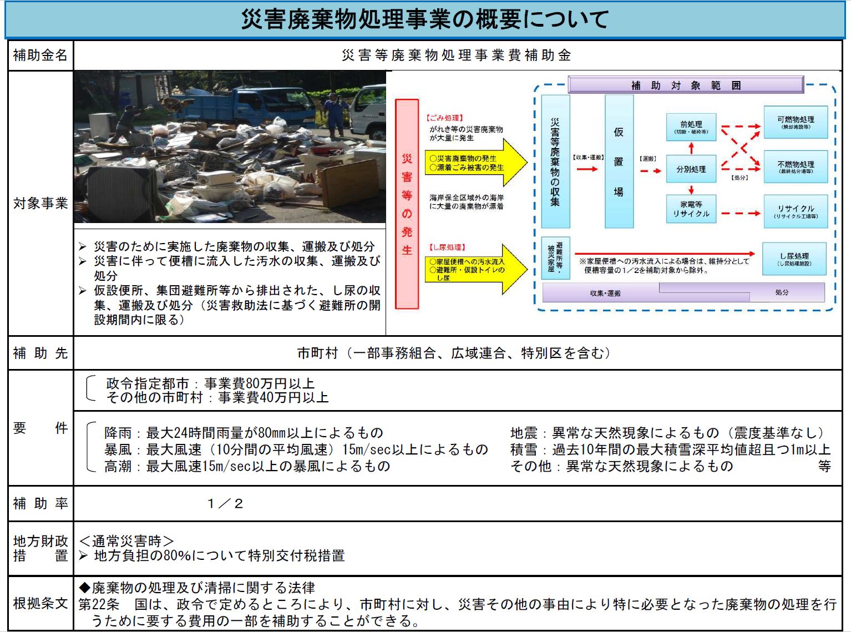Select the row label 要件
The image size is (851, 632).
coord(40,428)
